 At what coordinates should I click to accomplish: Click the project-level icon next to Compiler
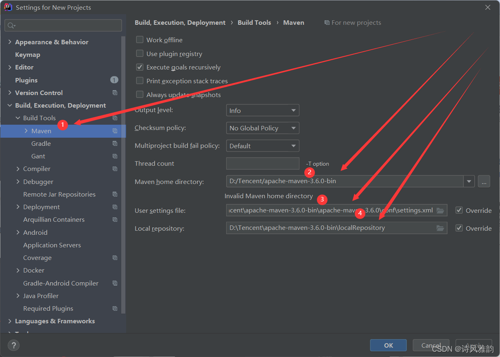tap(115, 169)
